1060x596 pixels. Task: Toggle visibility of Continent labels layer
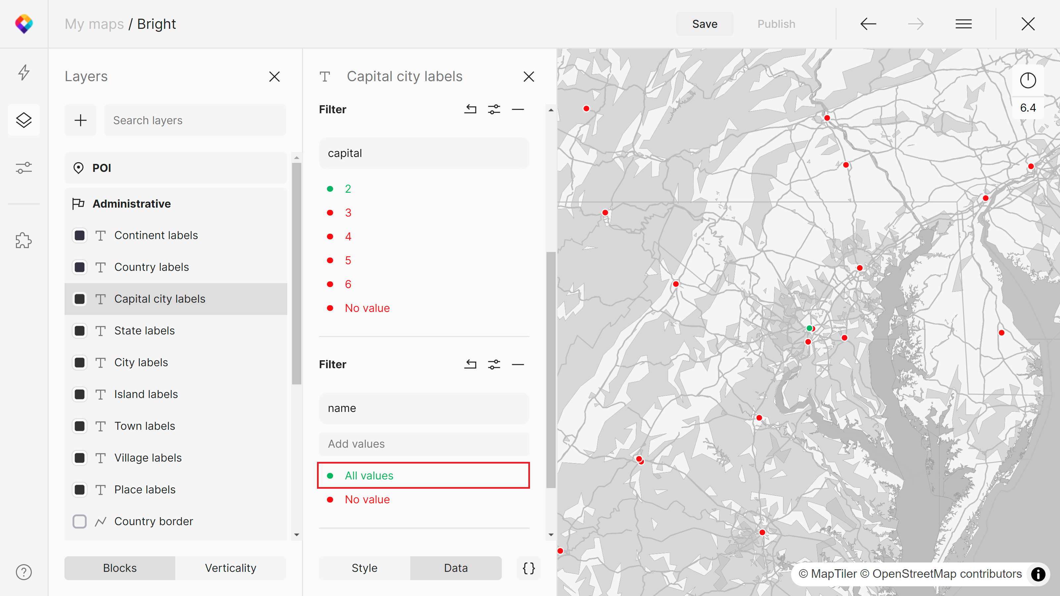[x=79, y=235]
